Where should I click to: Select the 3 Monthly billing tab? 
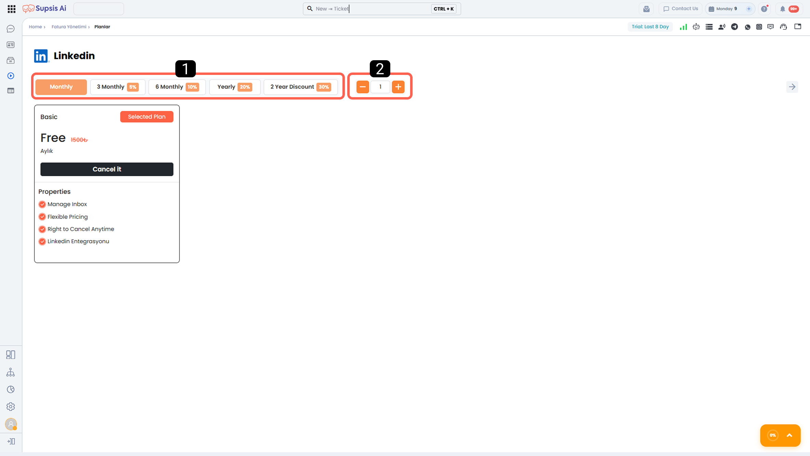118,87
